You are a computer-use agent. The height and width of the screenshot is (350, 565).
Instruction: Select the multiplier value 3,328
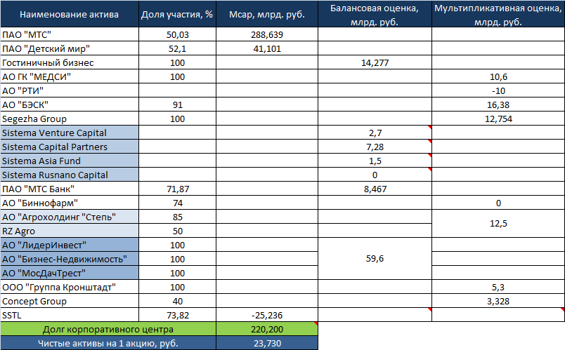point(498,301)
